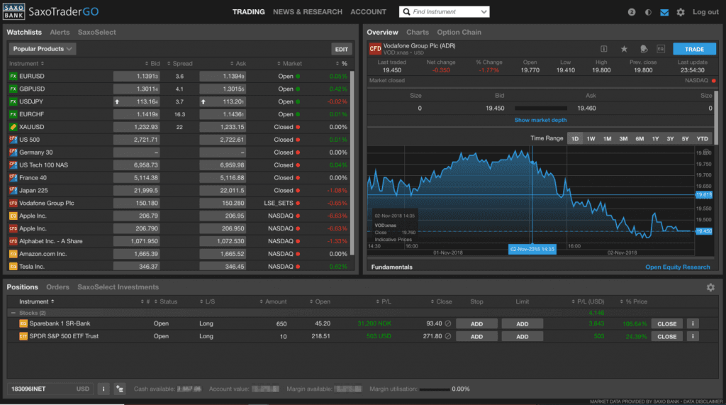
Task: Open the settings gear in top bar
Action: click(x=681, y=12)
